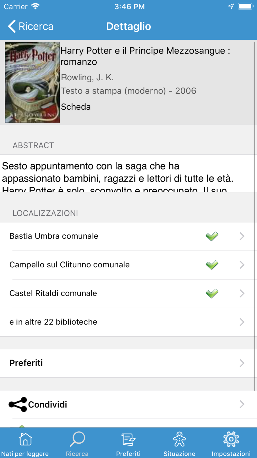Tap the Condividi button label
This screenshot has height=458, width=257.
coord(48,404)
